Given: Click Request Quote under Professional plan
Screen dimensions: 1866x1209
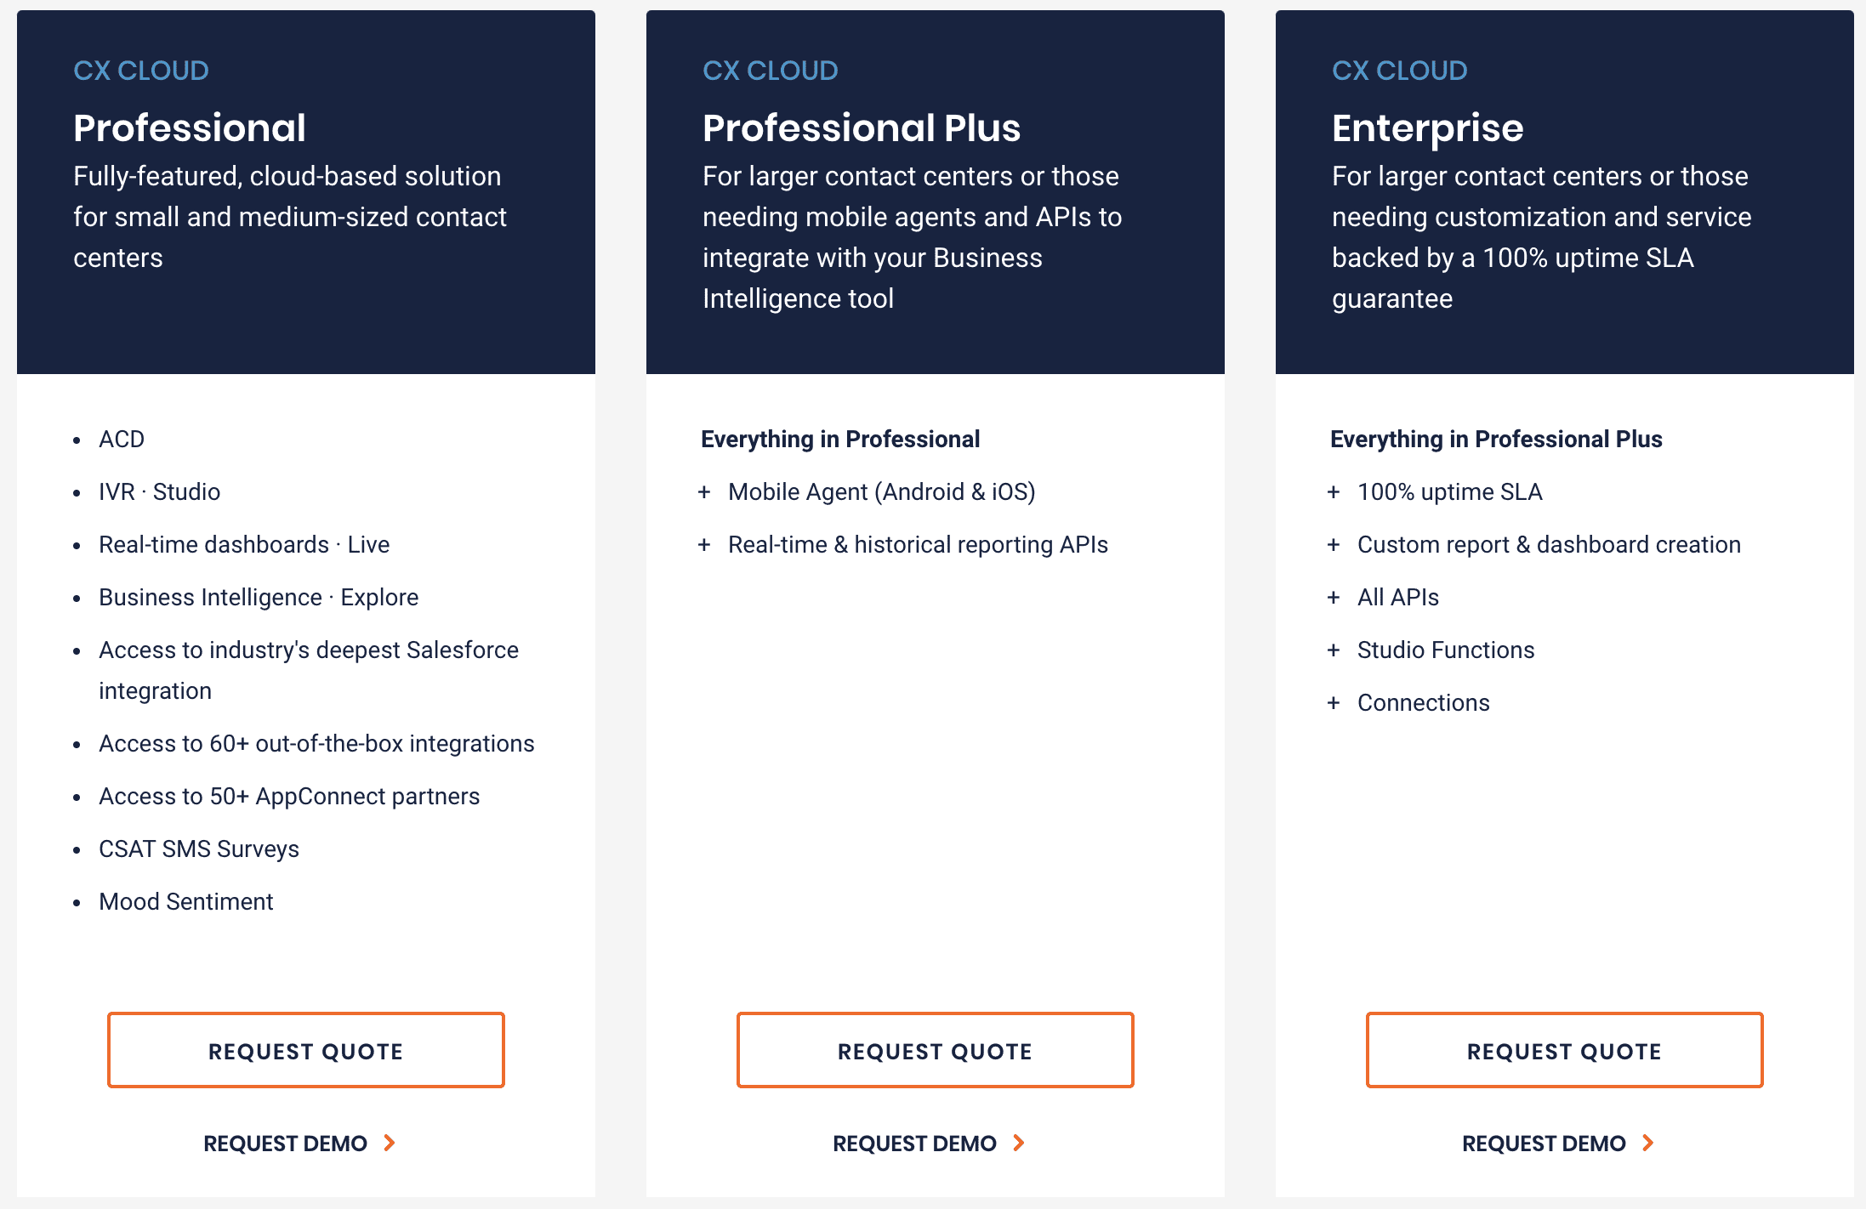Looking at the screenshot, I should (x=306, y=1050).
